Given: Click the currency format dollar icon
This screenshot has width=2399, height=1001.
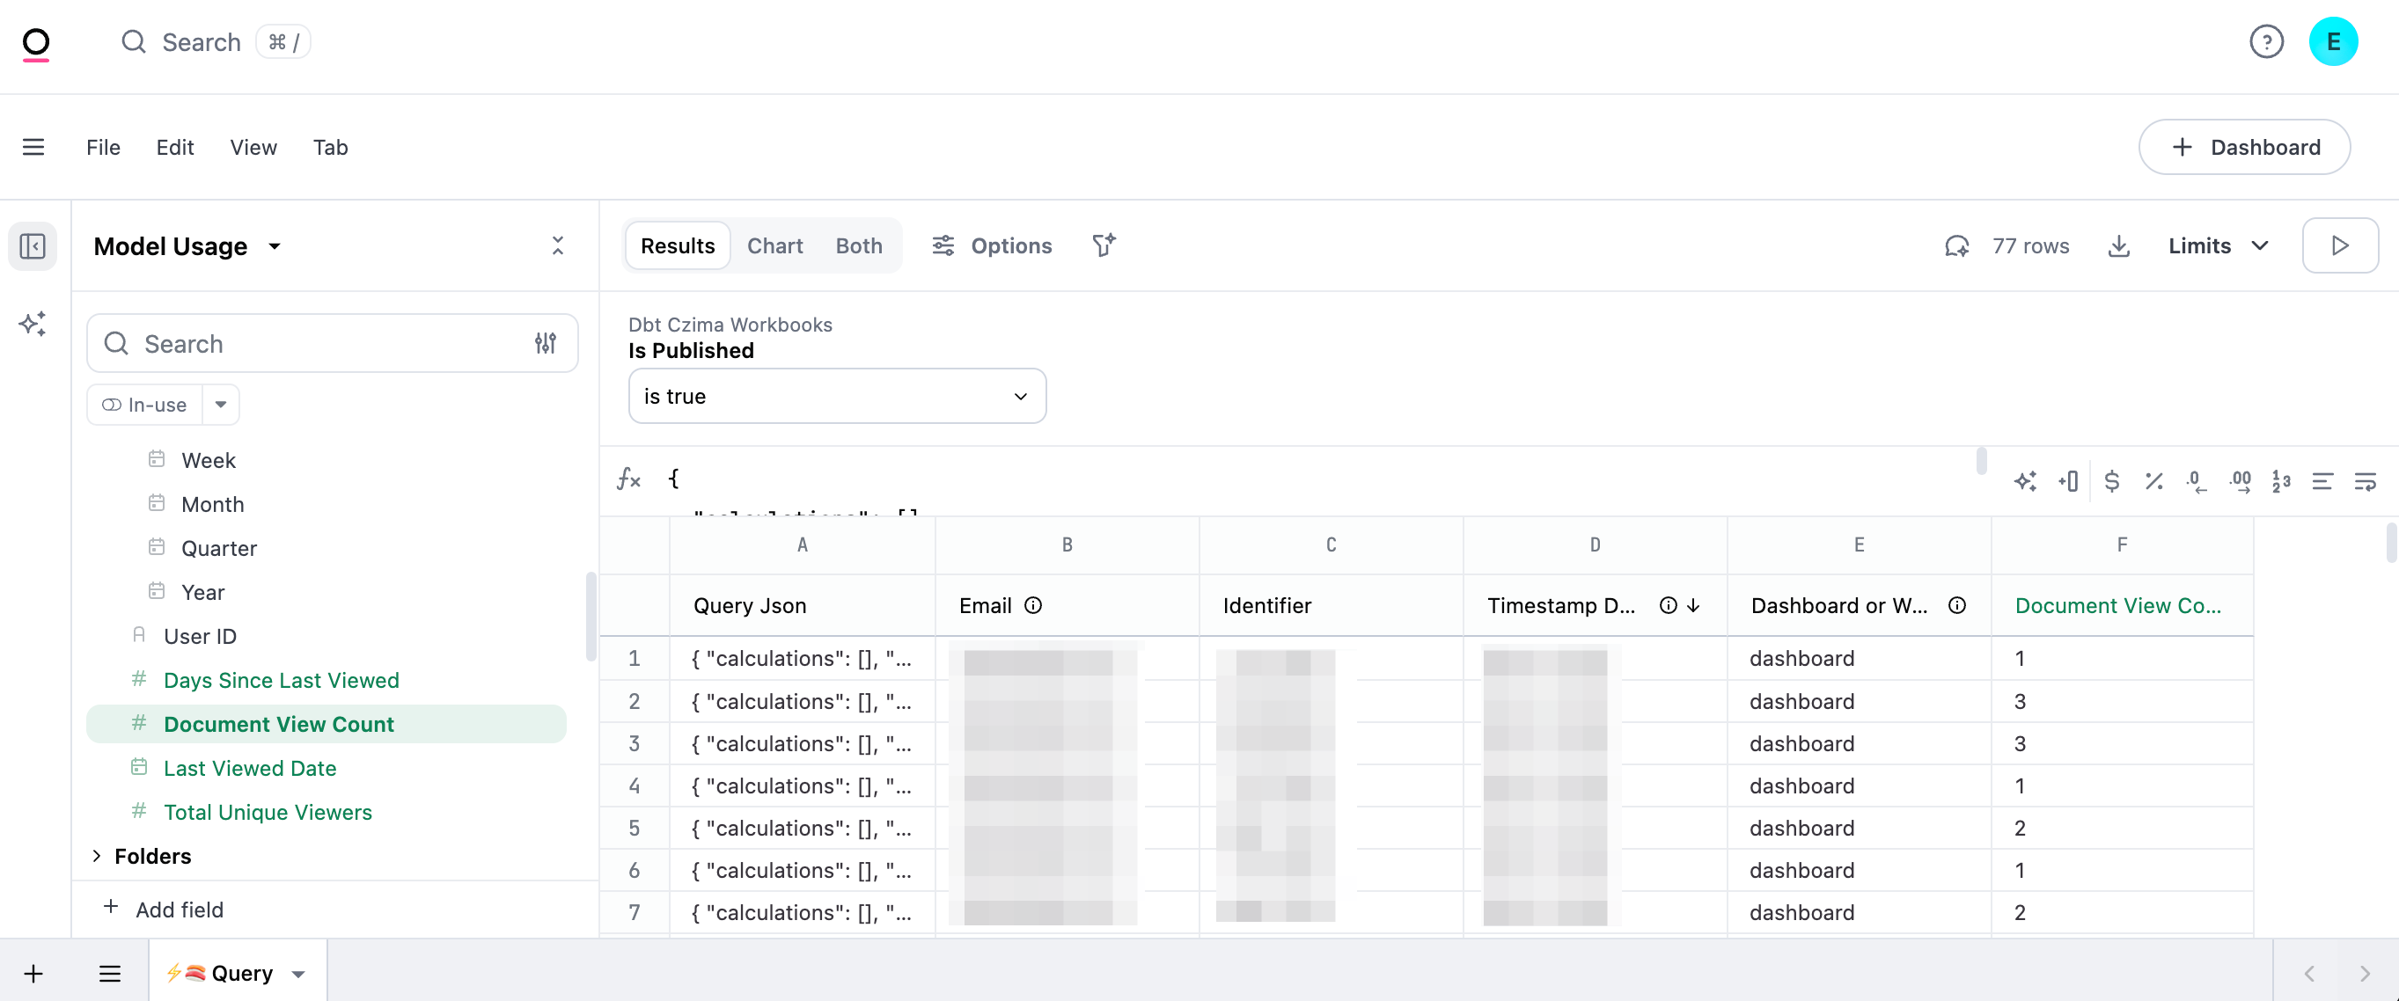Looking at the screenshot, I should pos(2111,480).
